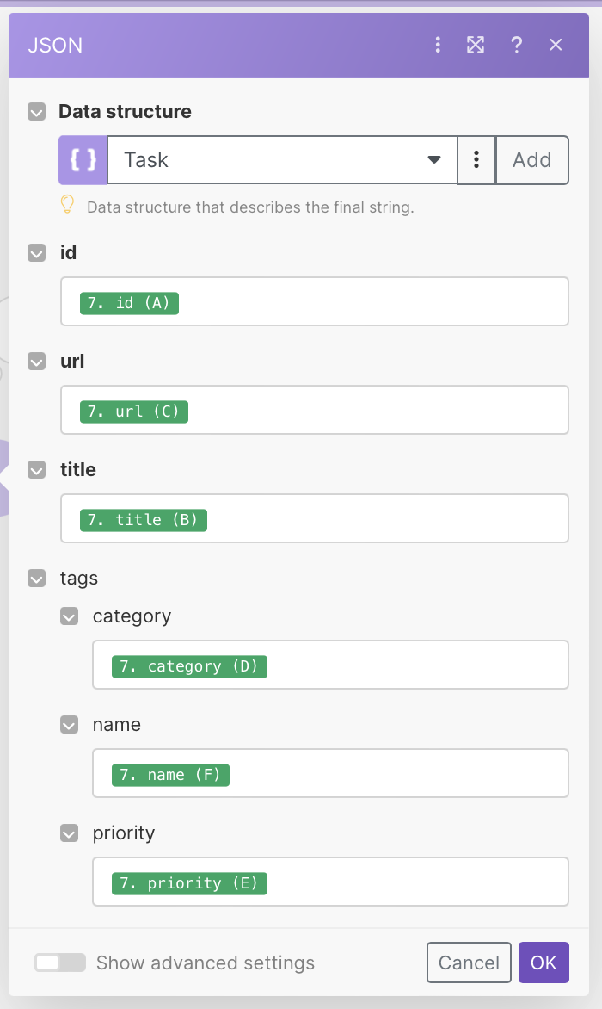Collapse the tags group chevron
Image resolution: width=602 pixels, height=1009 pixels.
point(37,579)
